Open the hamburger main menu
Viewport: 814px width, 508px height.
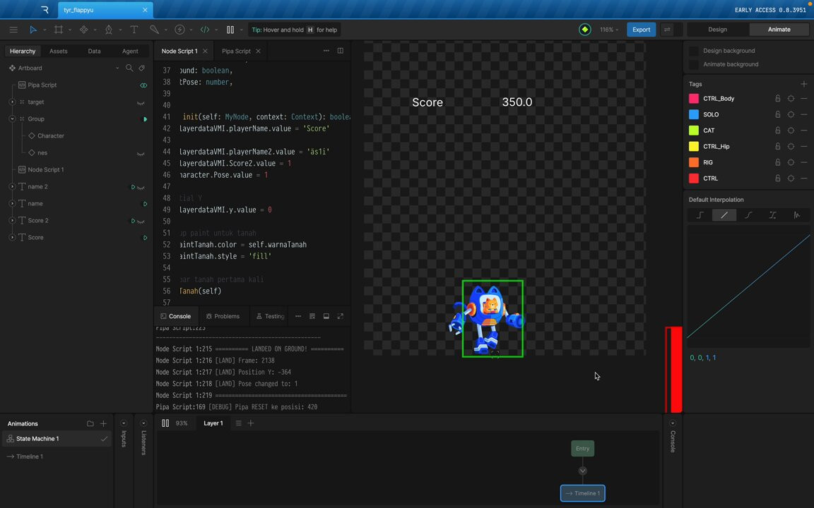[13, 30]
